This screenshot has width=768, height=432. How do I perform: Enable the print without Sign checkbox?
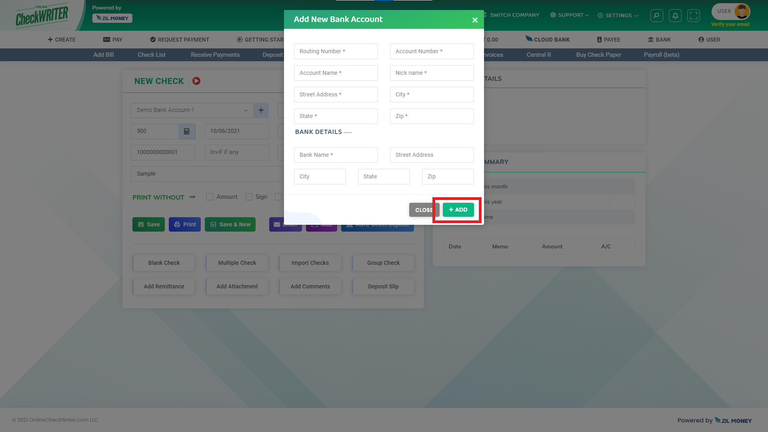pyautogui.click(x=249, y=197)
